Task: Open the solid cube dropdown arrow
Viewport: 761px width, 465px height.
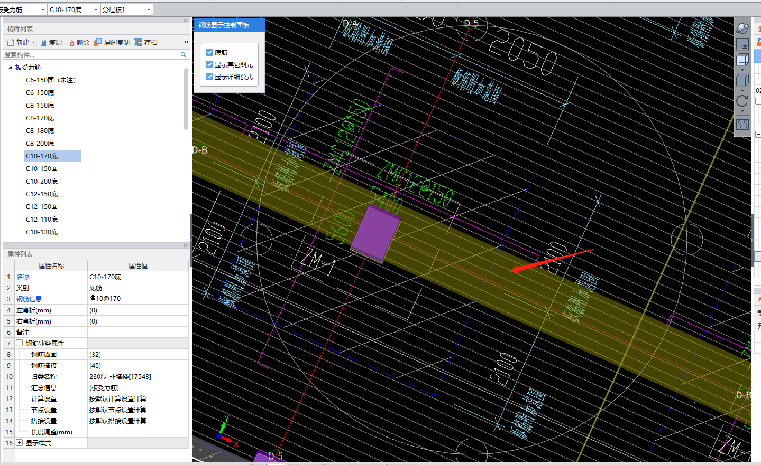Action: [x=742, y=91]
